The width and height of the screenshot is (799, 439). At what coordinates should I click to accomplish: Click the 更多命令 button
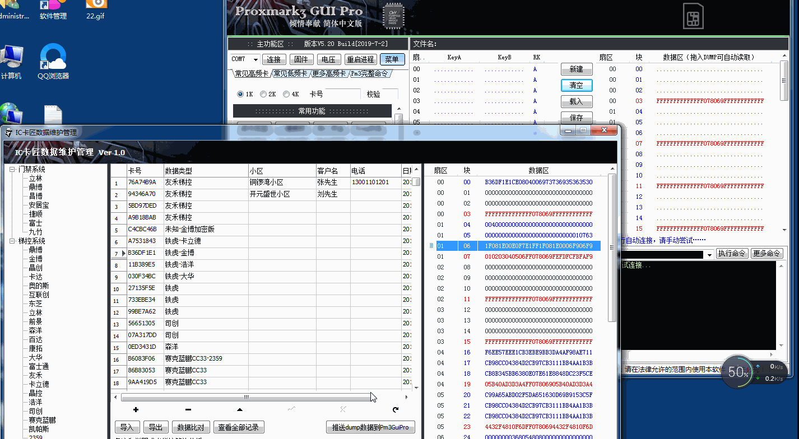pyautogui.click(x=767, y=254)
